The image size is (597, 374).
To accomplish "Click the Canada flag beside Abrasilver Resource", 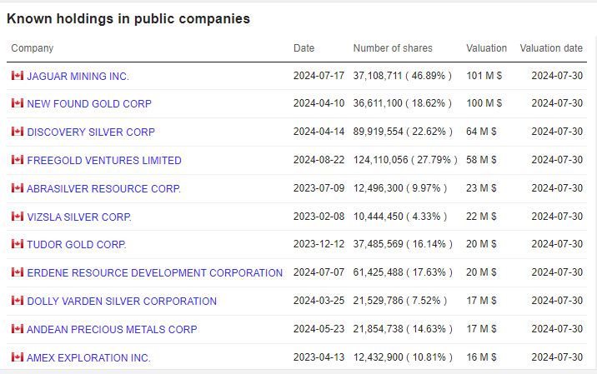I will click(x=18, y=188).
